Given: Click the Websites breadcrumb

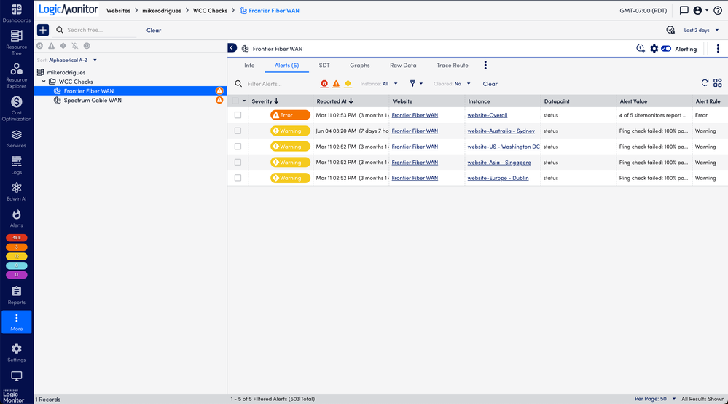Looking at the screenshot, I should (x=118, y=11).
